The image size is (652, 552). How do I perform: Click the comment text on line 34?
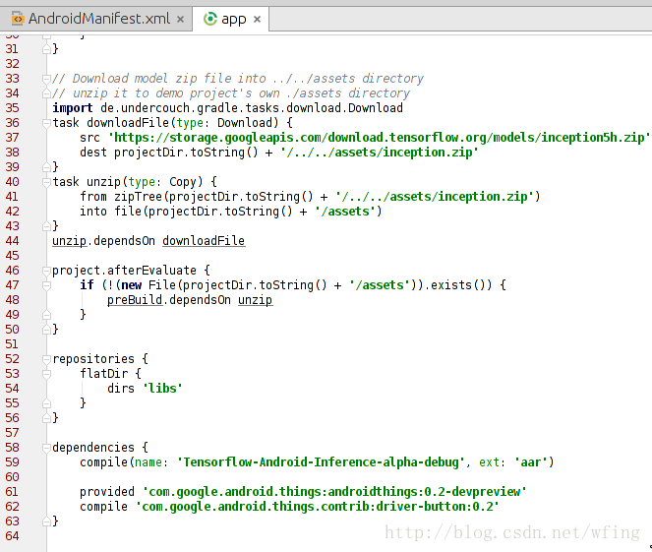[231, 93]
